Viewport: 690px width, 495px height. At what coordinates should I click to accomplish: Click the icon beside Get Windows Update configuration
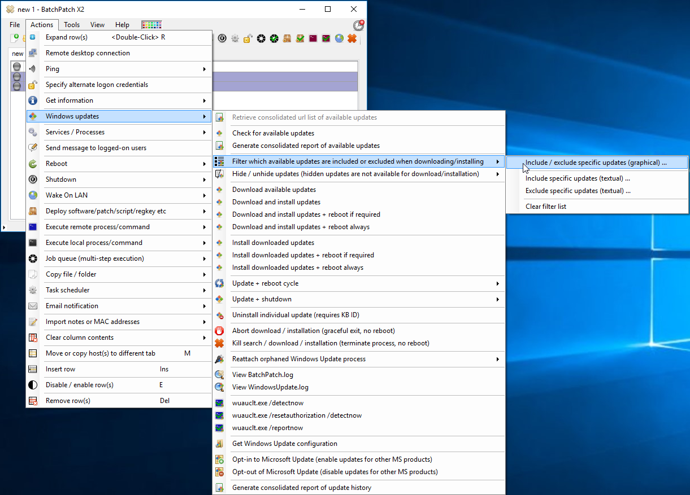click(x=220, y=444)
